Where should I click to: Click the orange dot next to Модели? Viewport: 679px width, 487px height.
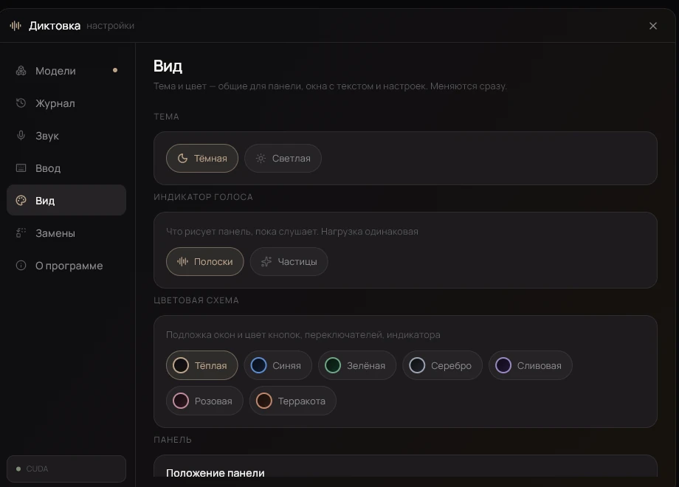click(x=115, y=70)
